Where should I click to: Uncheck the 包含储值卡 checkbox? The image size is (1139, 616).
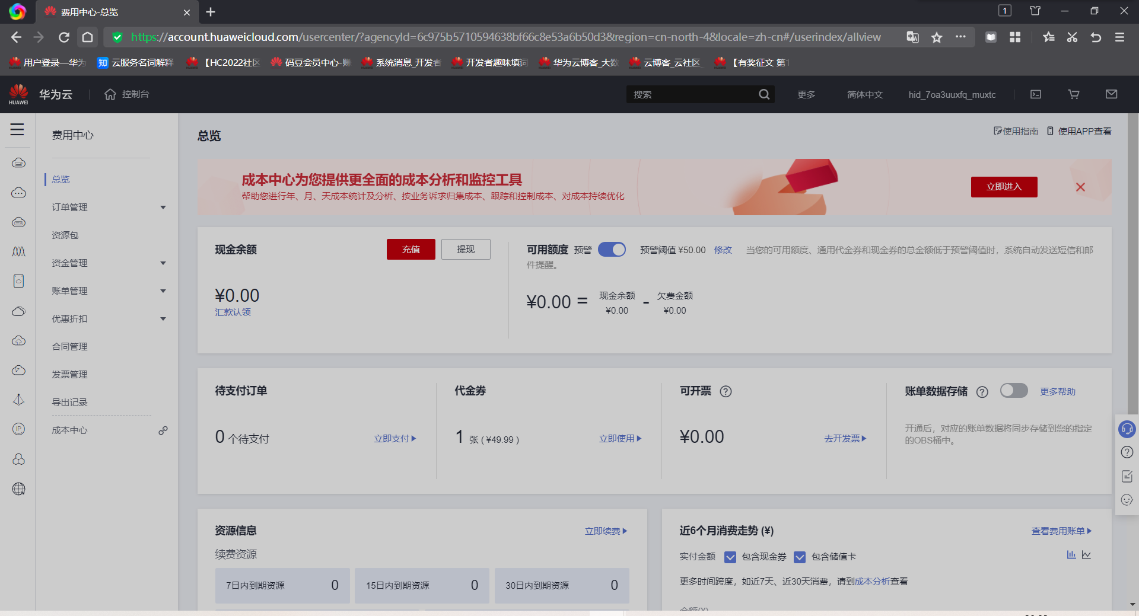pos(800,557)
